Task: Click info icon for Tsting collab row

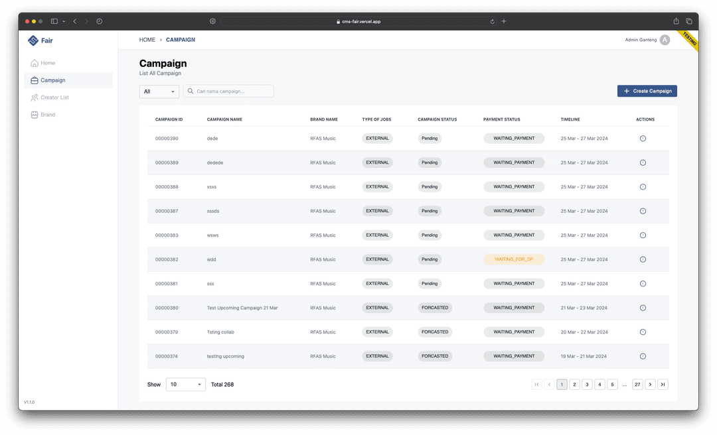Action: 643,332
